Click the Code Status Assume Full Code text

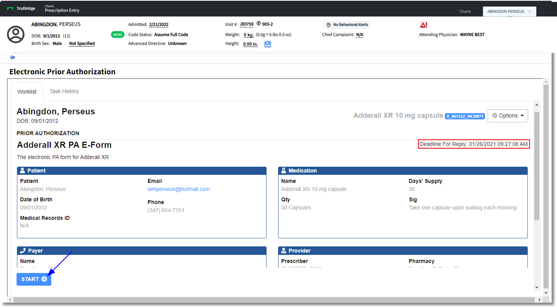[x=158, y=35]
